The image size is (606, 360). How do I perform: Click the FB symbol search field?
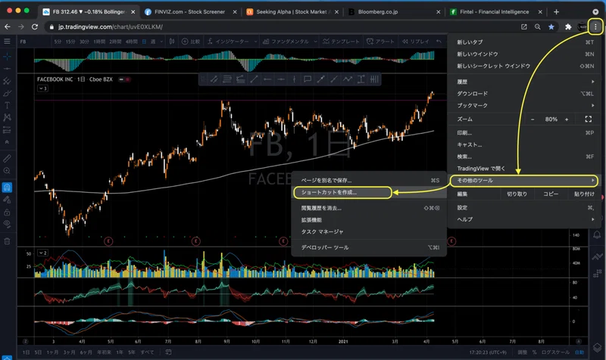(34, 42)
